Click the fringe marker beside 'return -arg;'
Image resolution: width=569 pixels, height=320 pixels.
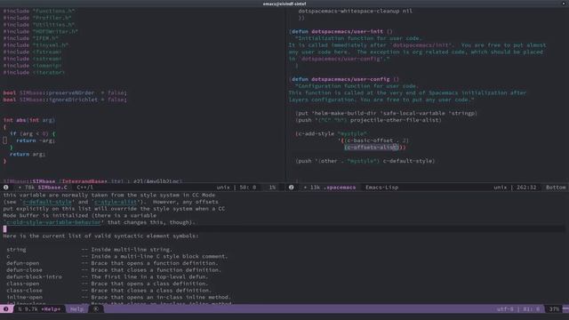[x=4, y=140]
